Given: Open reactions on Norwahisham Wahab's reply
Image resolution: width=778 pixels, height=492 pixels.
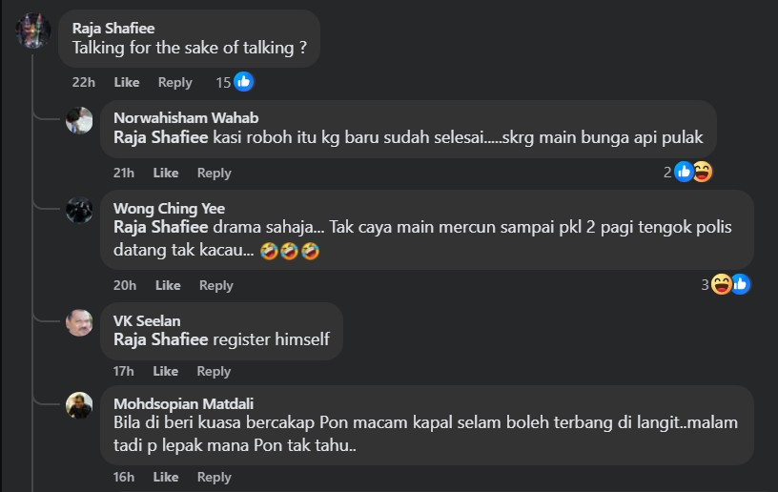Looking at the screenshot, I should click(x=692, y=173).
